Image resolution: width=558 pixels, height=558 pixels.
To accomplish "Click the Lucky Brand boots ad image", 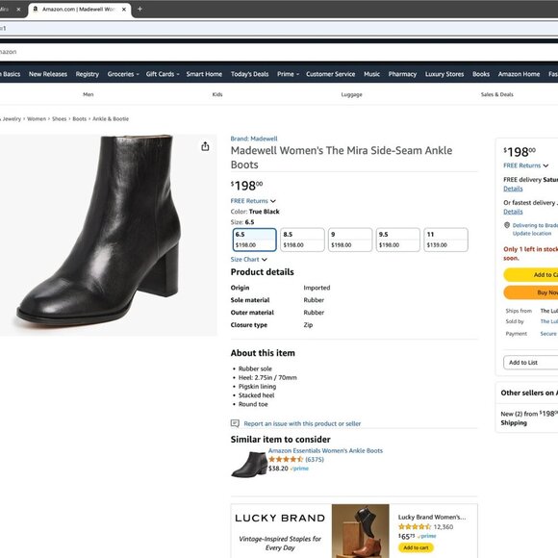I will click(x=360, y=531).
